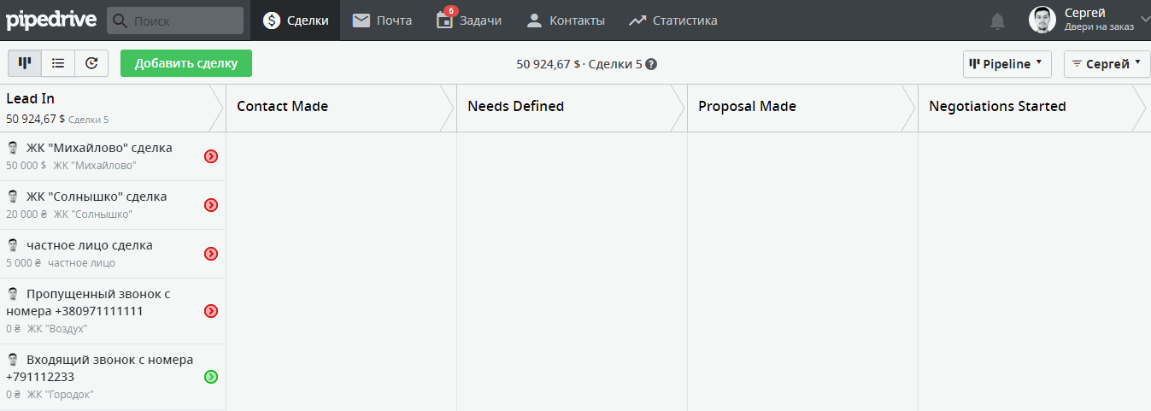Click red arrow on Пропущенный звонок deal
This screenshot has width=1151, height=411.
pyautogui.click(x=211, y=311)
